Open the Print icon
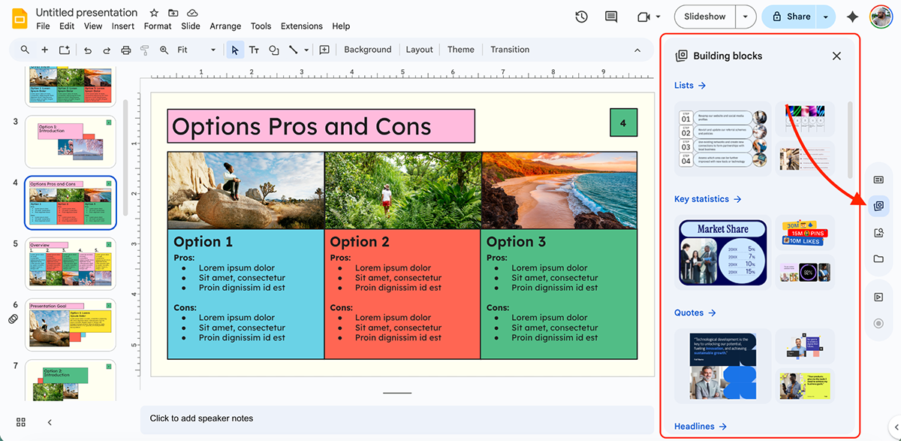 [126, 50]
